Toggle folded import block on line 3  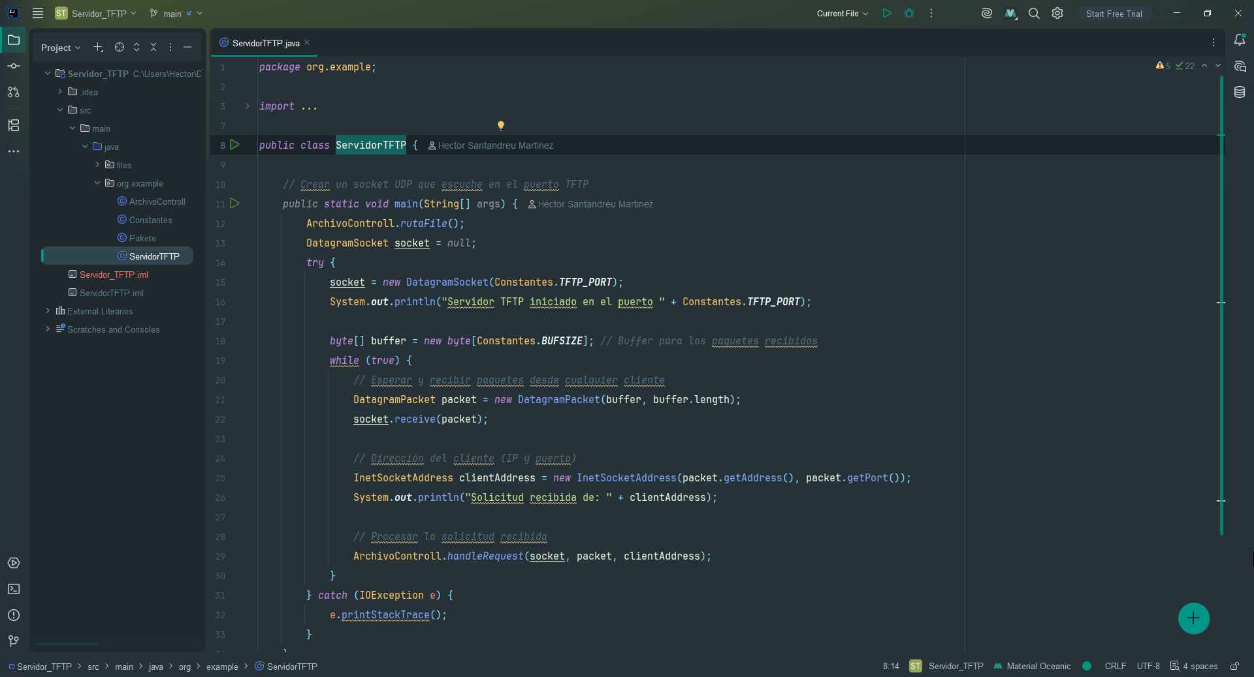click(247, 106)
